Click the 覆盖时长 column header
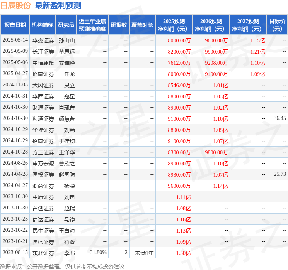Screen dimensions: 288x270 [142, 25]
